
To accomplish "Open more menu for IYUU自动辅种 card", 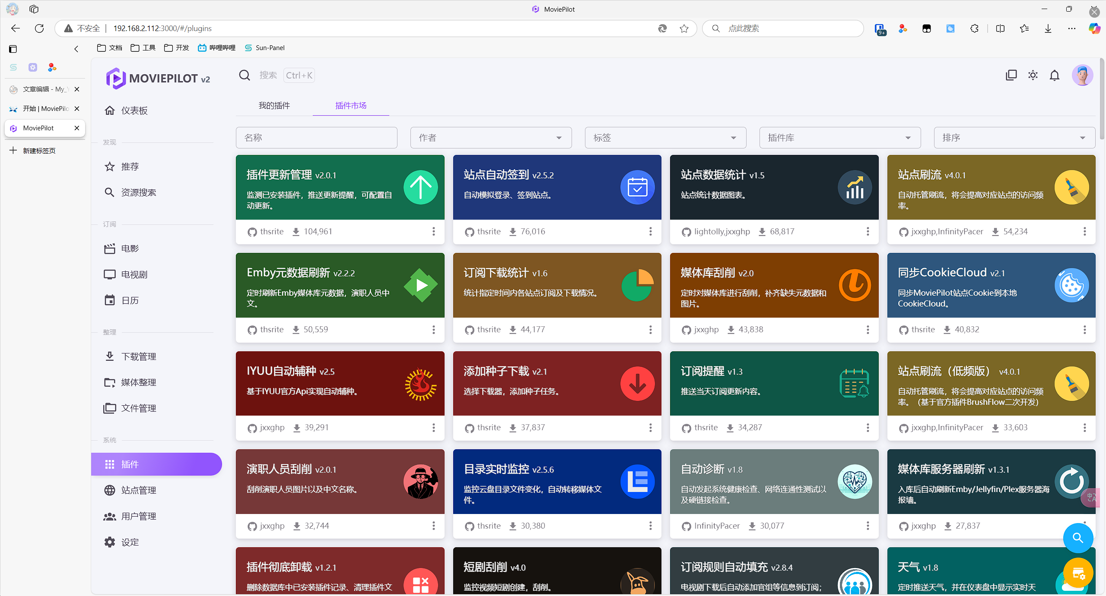I will tap(433, 428).
